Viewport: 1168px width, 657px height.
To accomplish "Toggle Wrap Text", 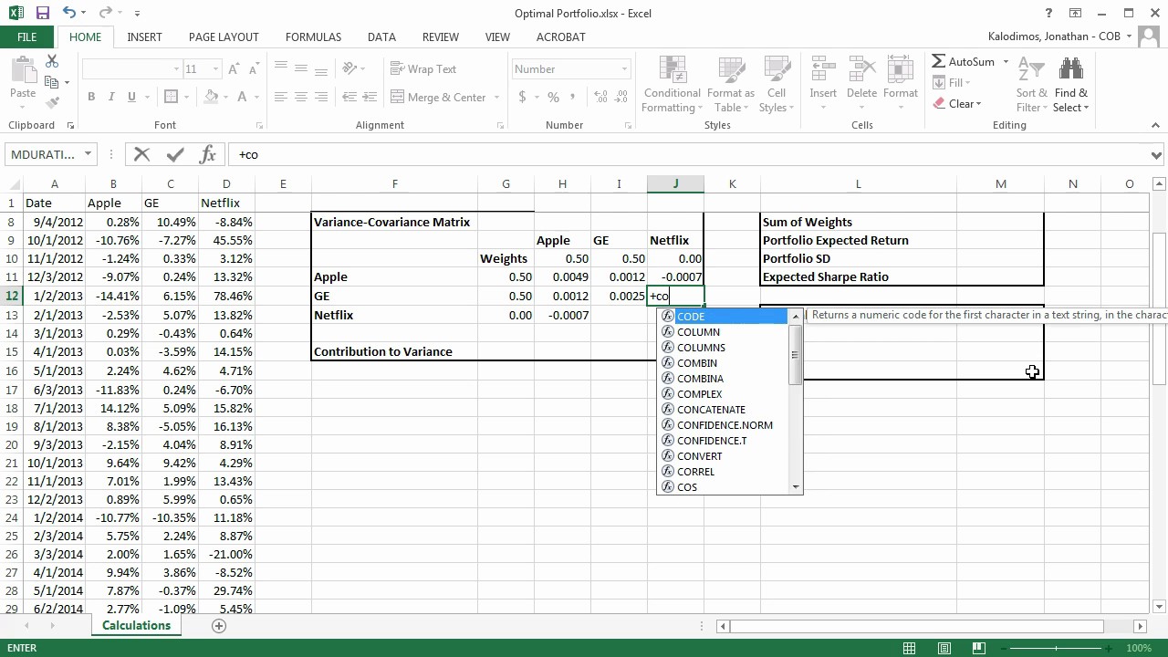I will tap(423, 69).
